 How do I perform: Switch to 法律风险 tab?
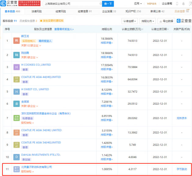(x=37, y=11)
